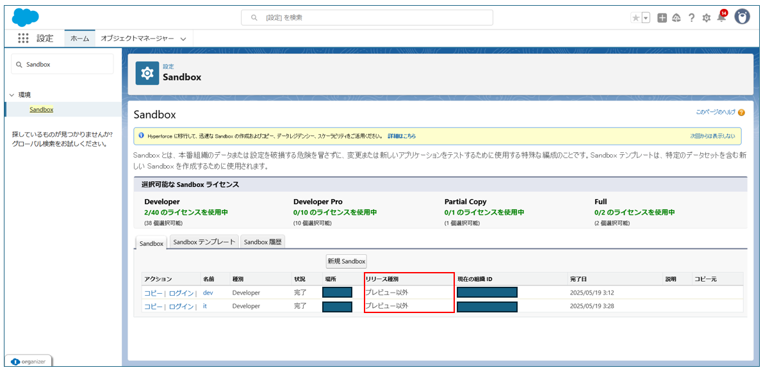
Task: Dismiss banner with 次回からは表示しない
Action: click(712, 136)
